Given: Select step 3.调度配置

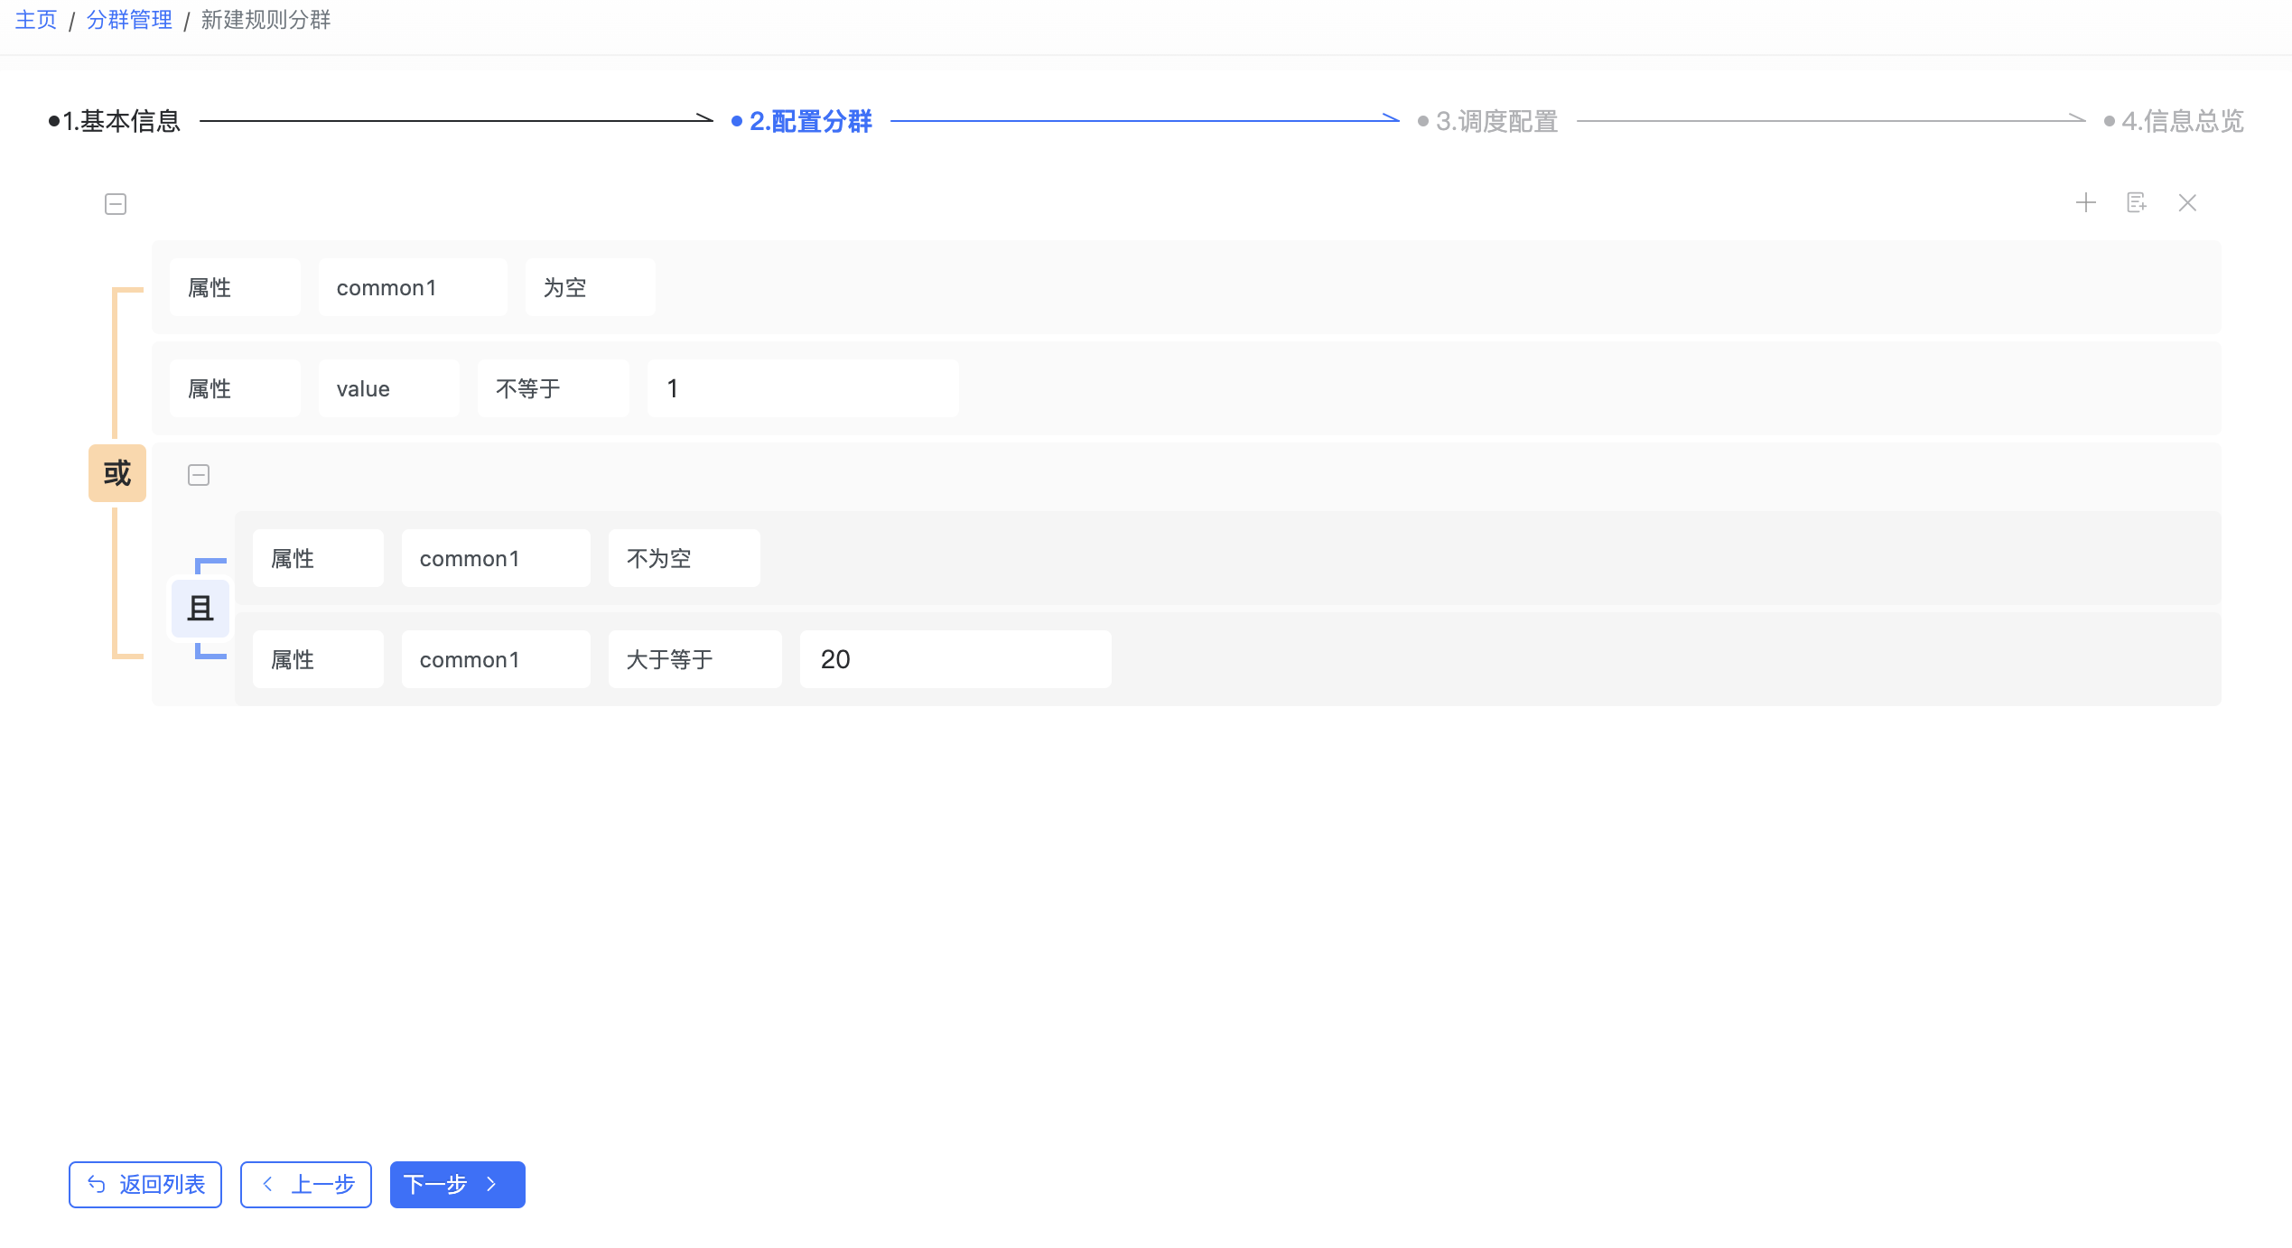Looking at the screenshot, I should pyautogui.click(x=1488, y=121).
